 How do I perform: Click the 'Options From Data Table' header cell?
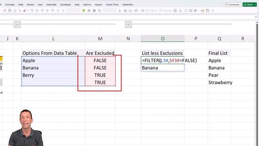pos(53,53)
